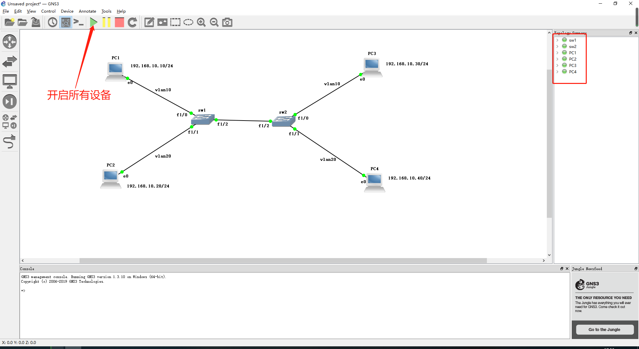Viewport: 639px width, 349px height.
Task: Stop all devices with the red square icon
Action: pos(119,22)
